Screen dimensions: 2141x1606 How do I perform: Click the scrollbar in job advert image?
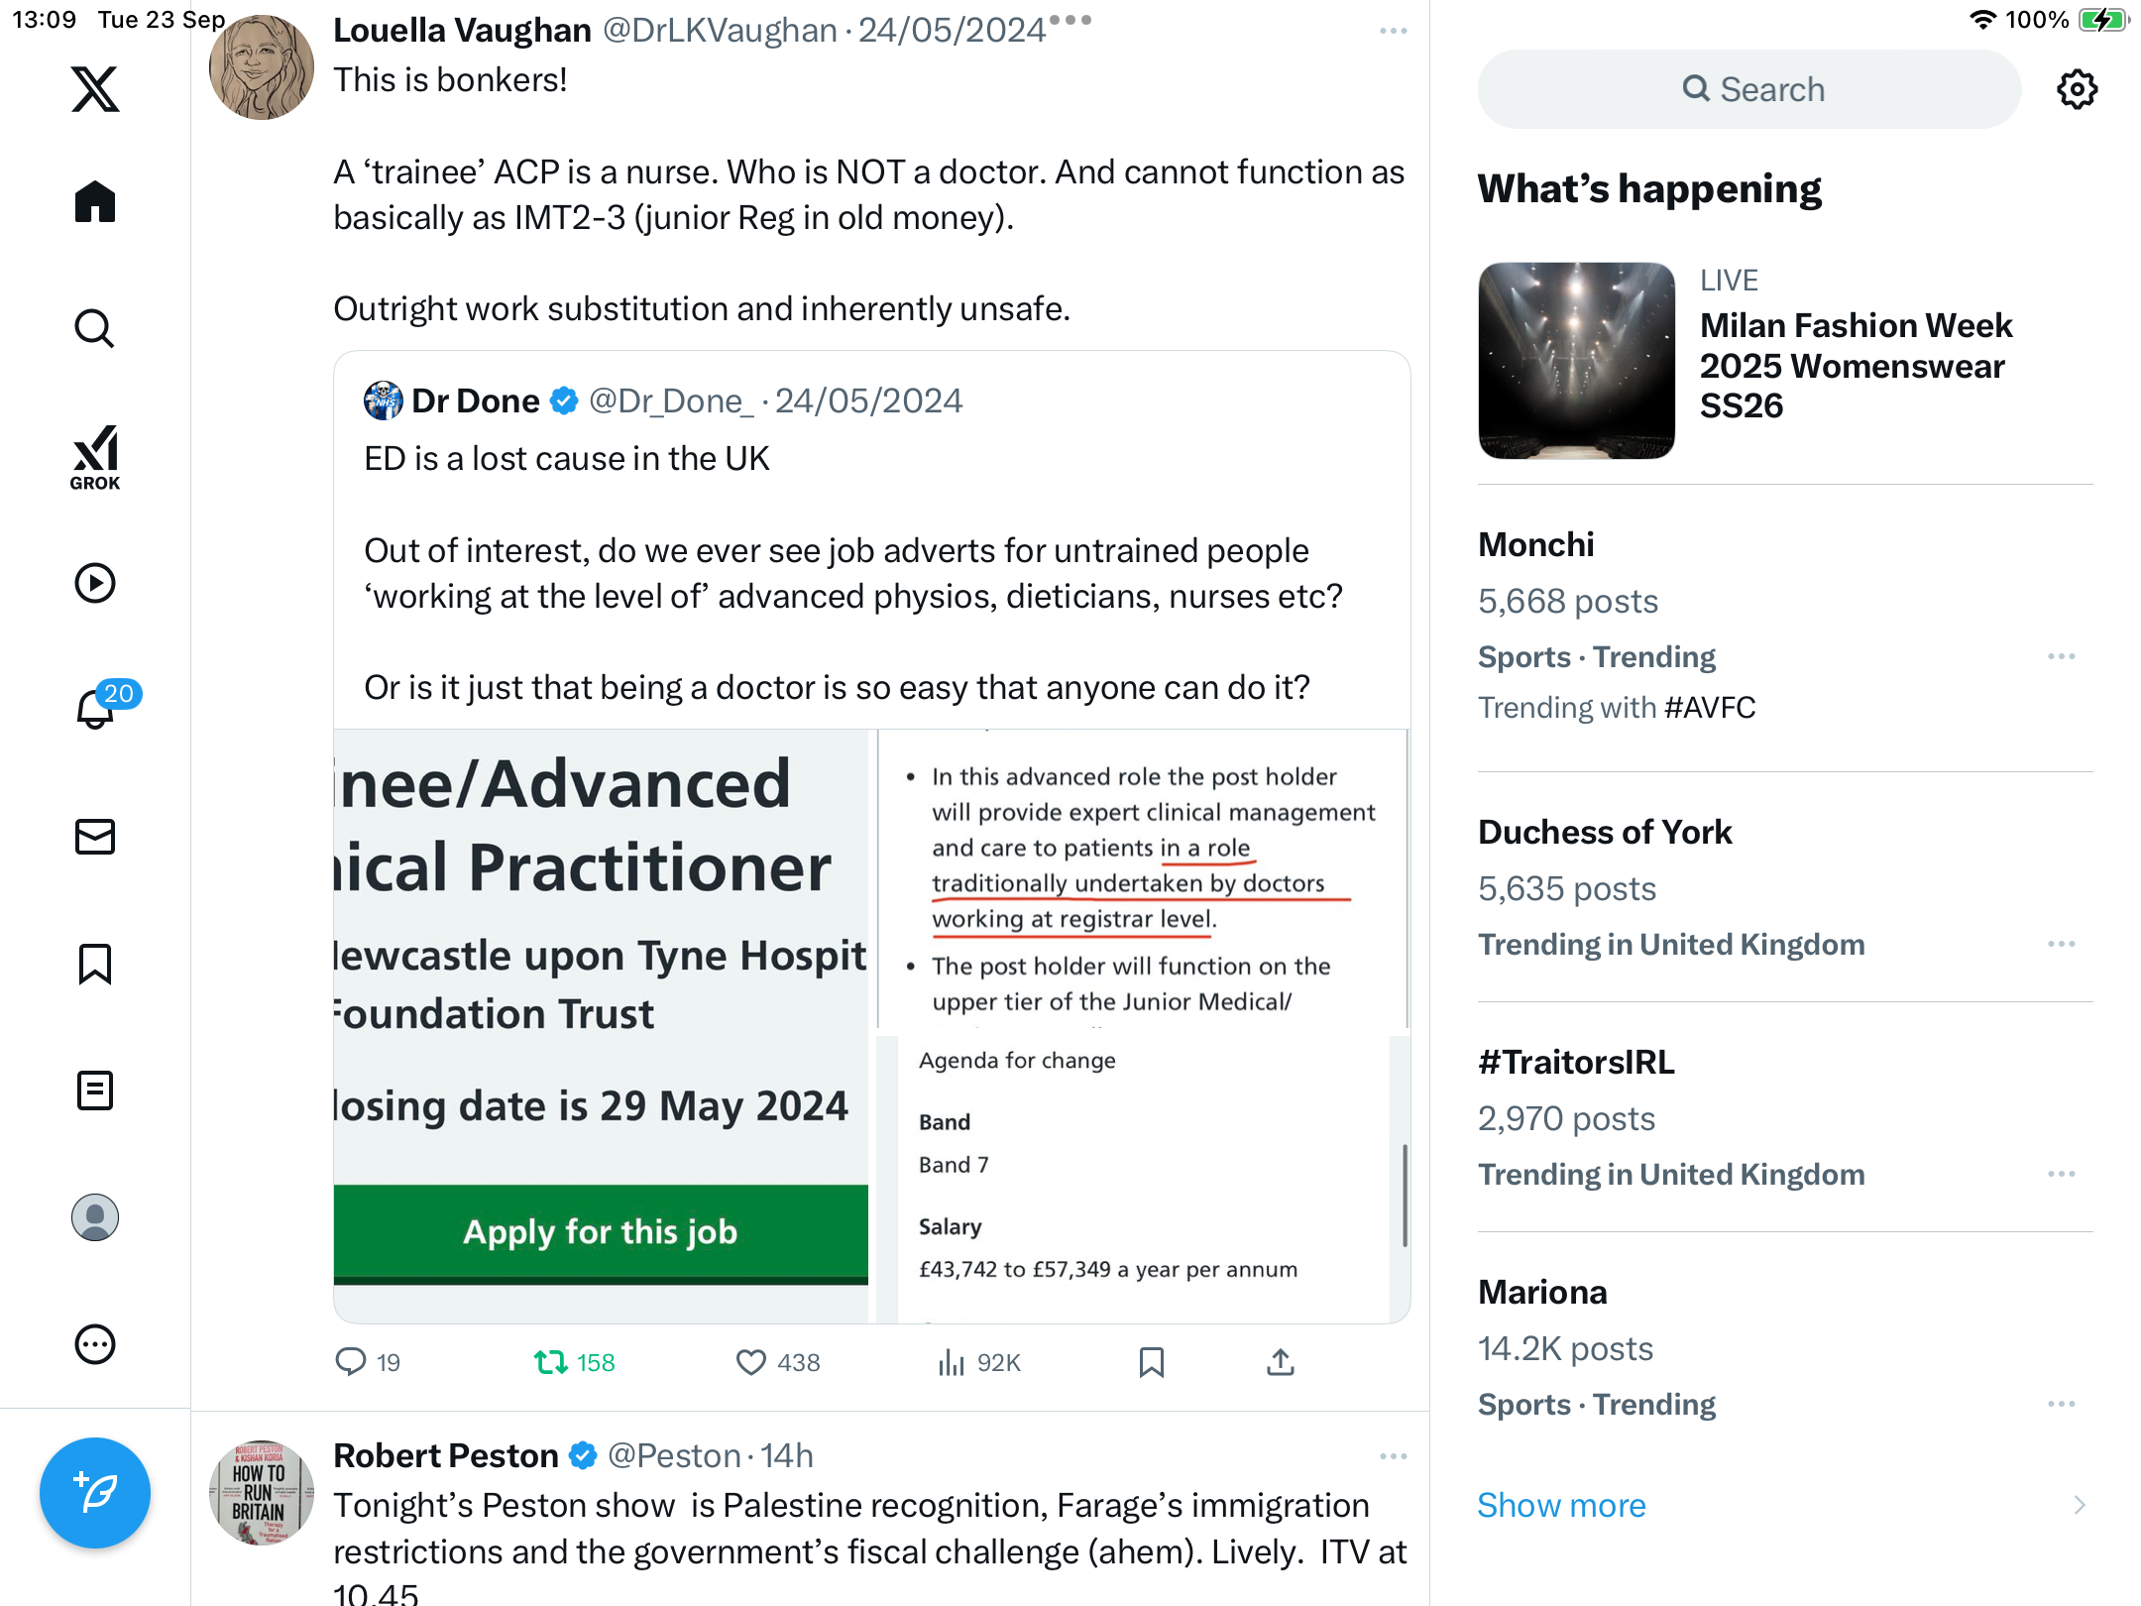[1405, 1195]
